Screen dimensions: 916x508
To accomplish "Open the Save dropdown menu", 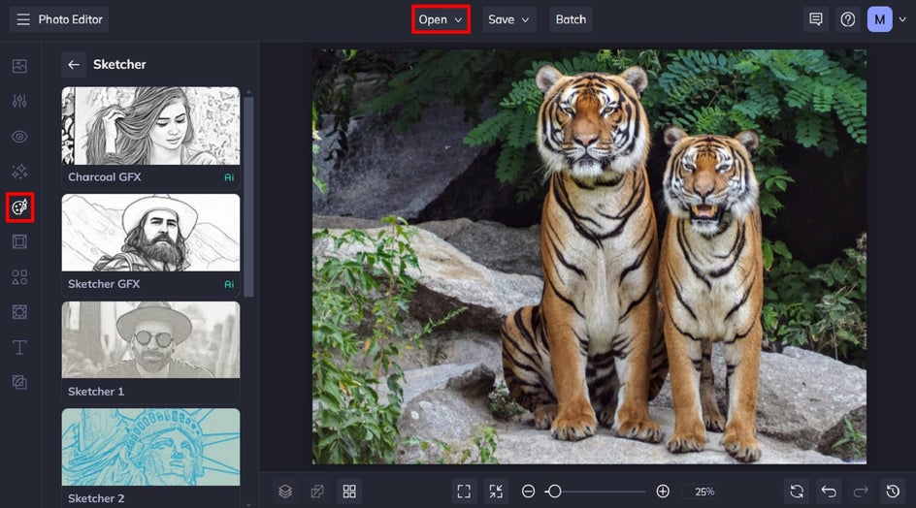I will 508,19.
